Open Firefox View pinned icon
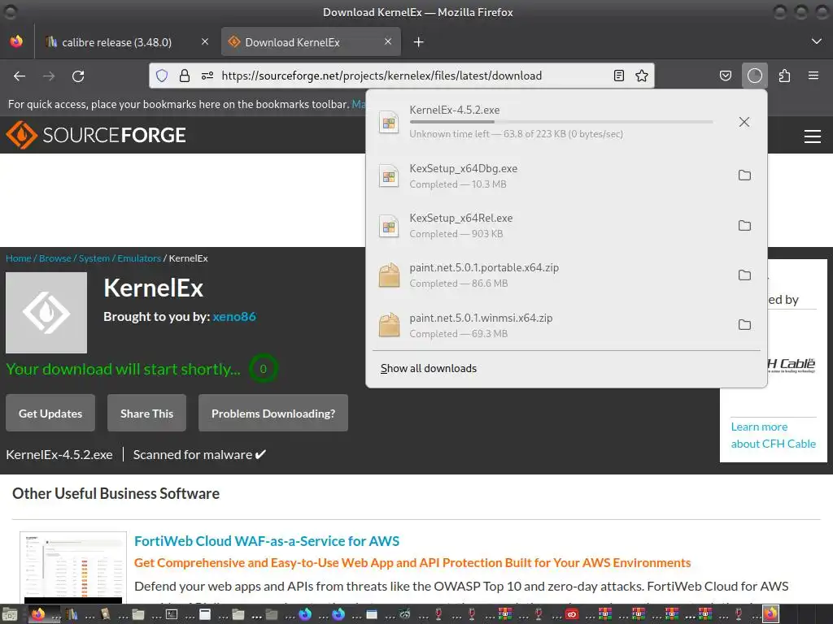This screenshot has height=624, width=833. click(x=16, y=42)
